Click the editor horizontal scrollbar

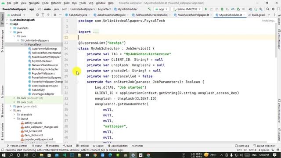[x=173, y=142]
